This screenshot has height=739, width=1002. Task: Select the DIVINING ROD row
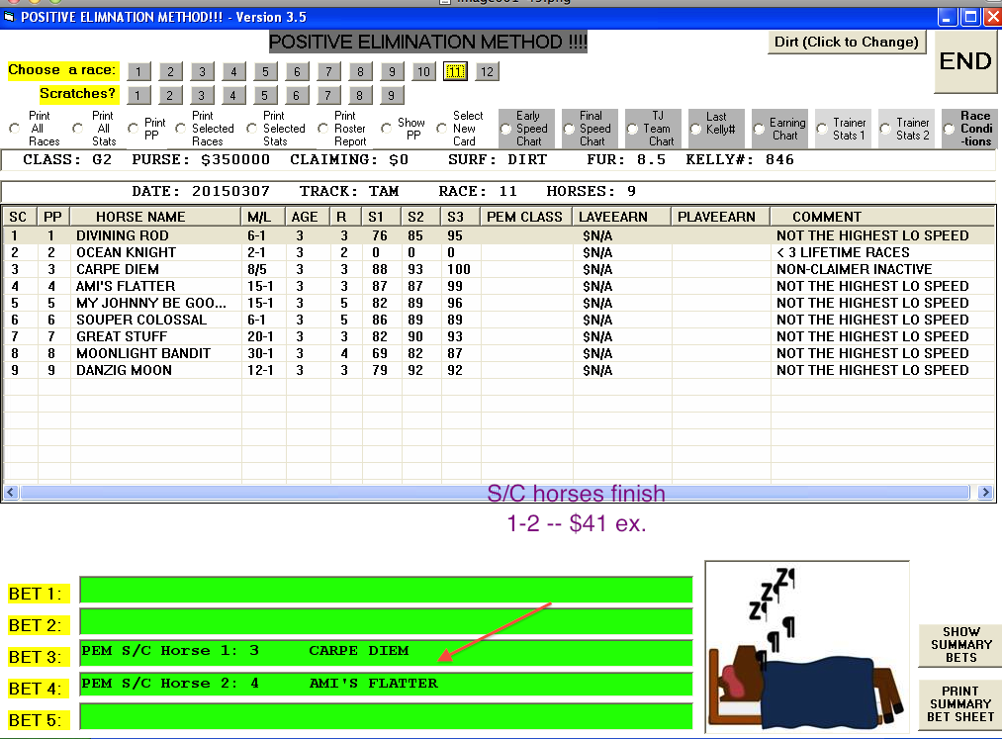click(500, 235)
